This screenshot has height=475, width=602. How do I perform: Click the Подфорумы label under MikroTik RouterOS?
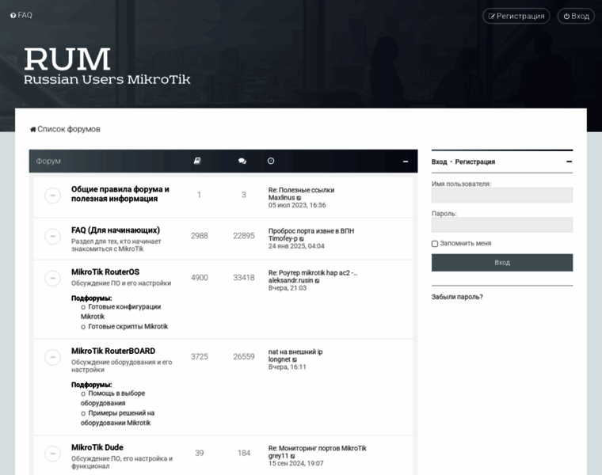(91, 298)
